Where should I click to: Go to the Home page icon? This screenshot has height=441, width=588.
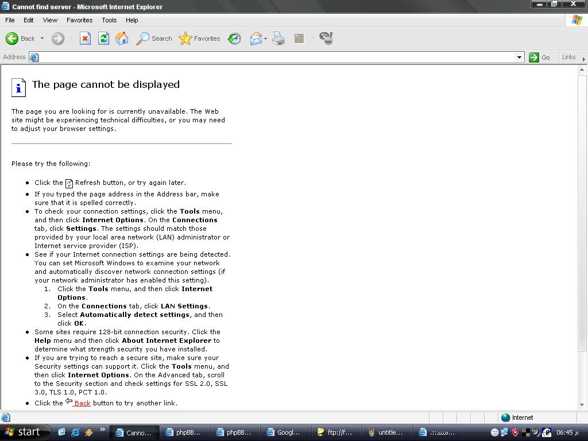tap(122, 38)
